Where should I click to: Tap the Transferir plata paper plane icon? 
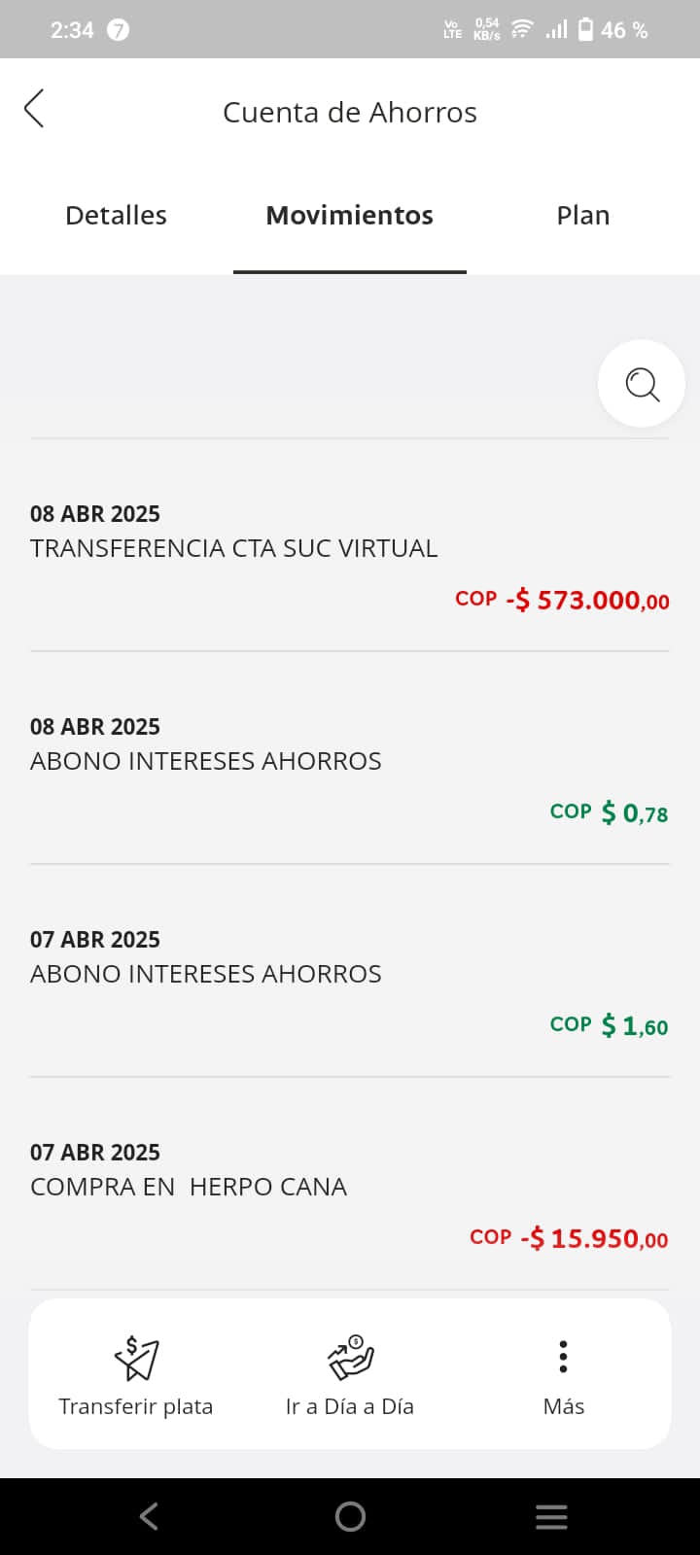click(x=136, y=1357)
